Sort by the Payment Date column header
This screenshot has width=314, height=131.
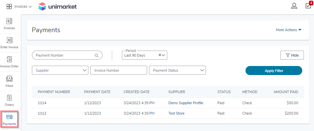pos(97,92)
